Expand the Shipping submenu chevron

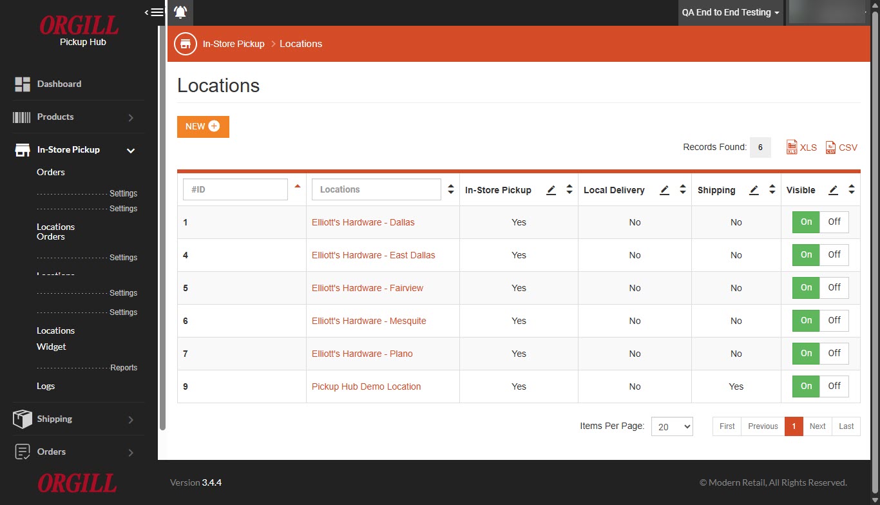[x=131, y=420]
